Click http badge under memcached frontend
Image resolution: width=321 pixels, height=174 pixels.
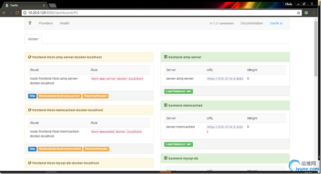[32, 149]
